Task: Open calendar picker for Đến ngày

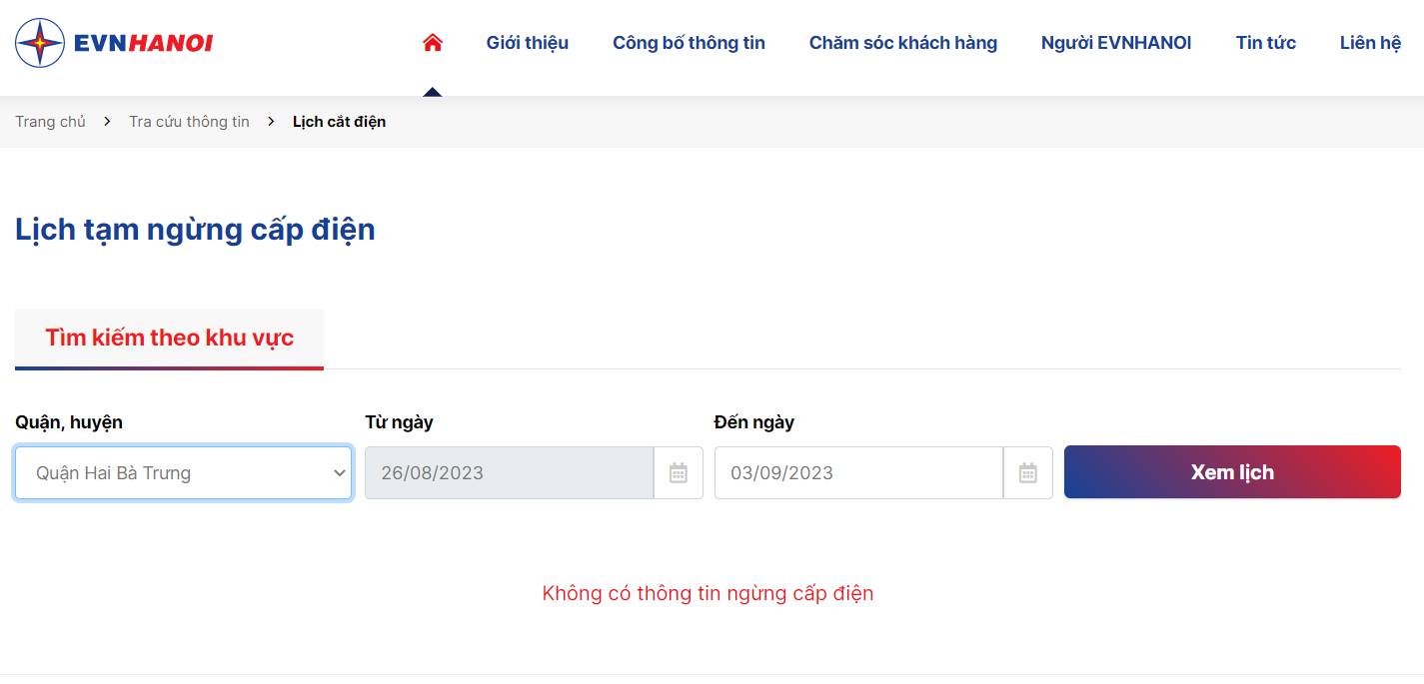Action: click(1028, 473)
